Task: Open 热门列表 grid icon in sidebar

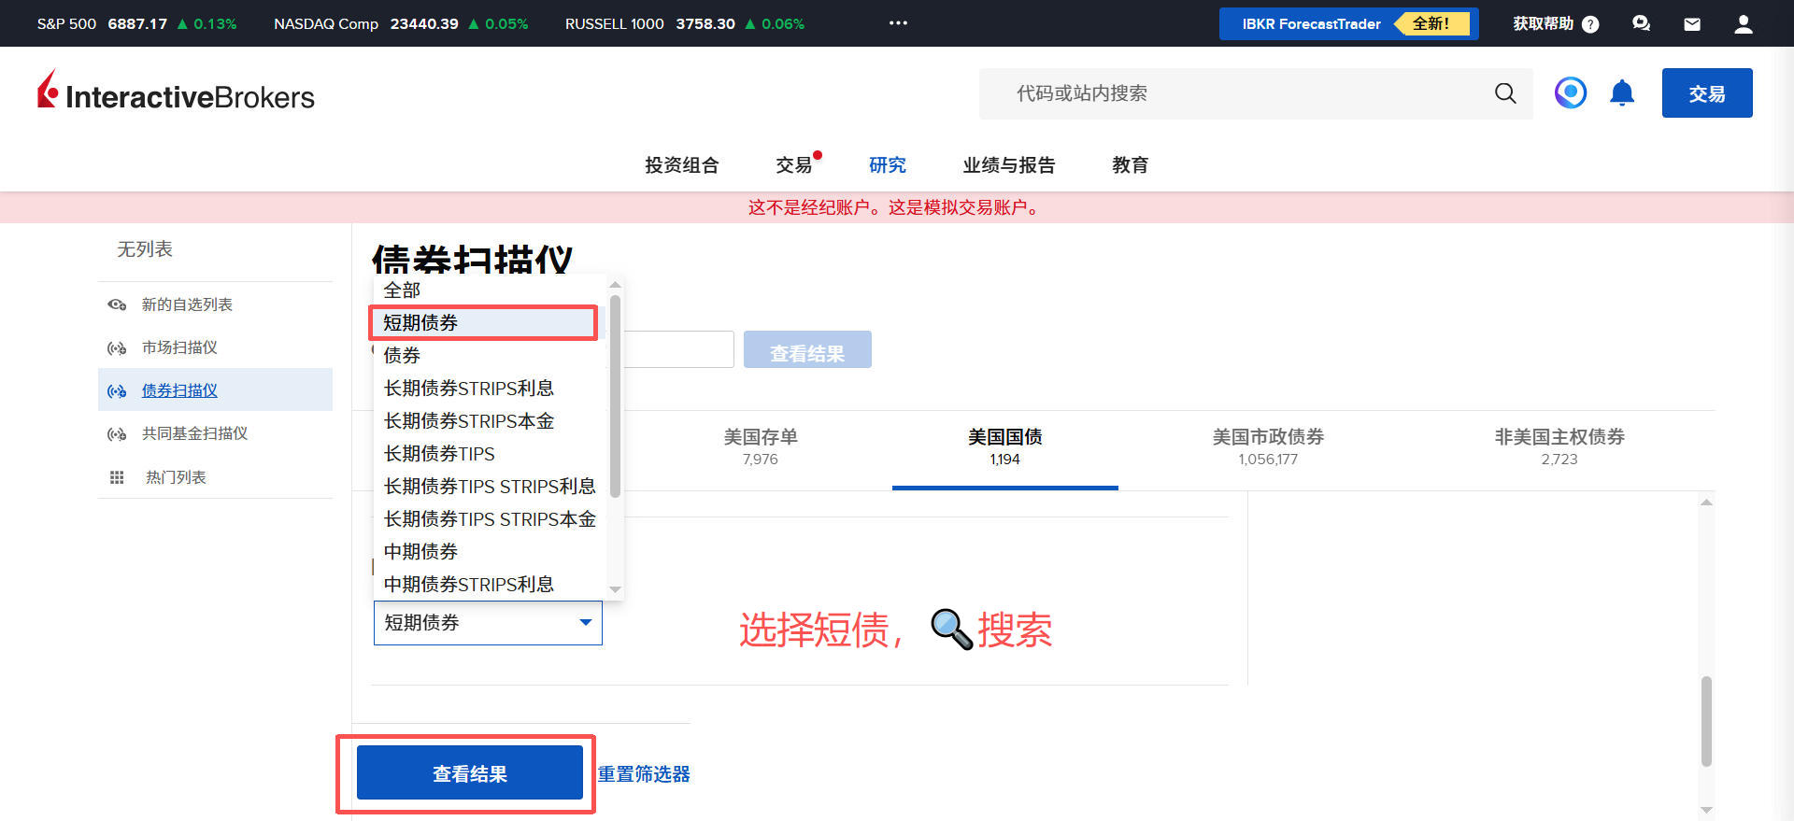Action: (x=117, y=477)
